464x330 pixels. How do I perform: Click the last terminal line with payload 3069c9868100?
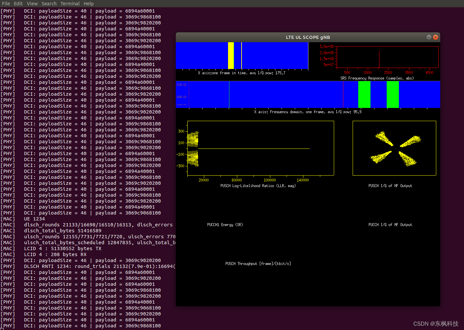[x=81, y=326]
